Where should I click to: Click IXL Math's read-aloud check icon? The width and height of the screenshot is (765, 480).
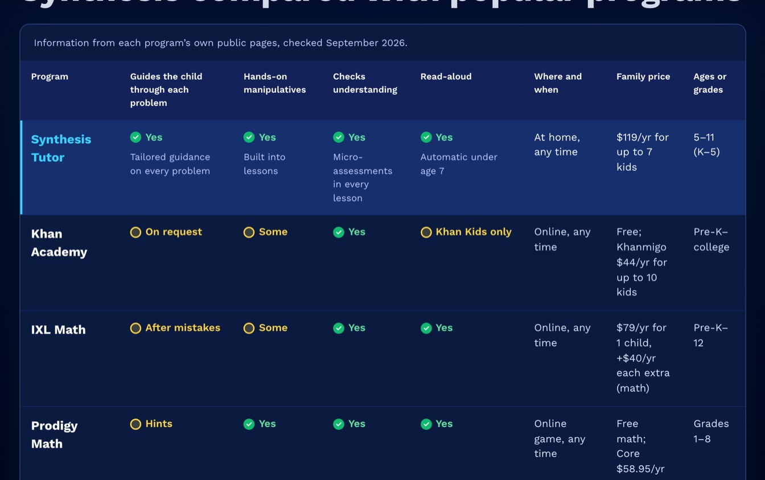[426, 328]
